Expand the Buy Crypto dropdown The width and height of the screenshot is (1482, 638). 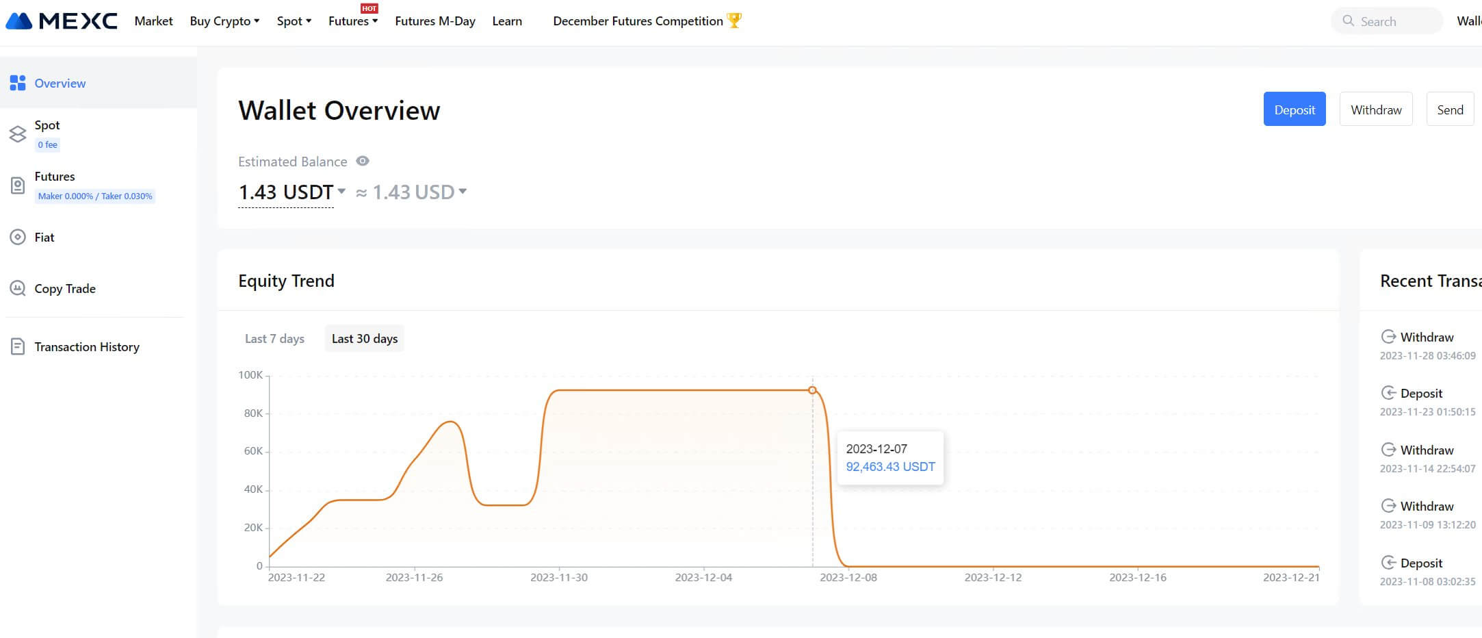224,21
